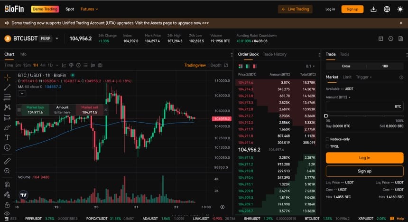This screenshot has height=222, width=408.
Task: Open order type help info icon
Action: coord(401,77)
